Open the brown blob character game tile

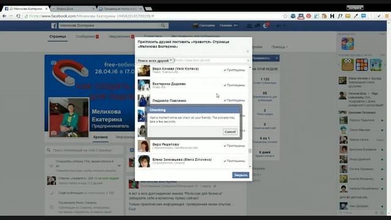tap(348, 65)
